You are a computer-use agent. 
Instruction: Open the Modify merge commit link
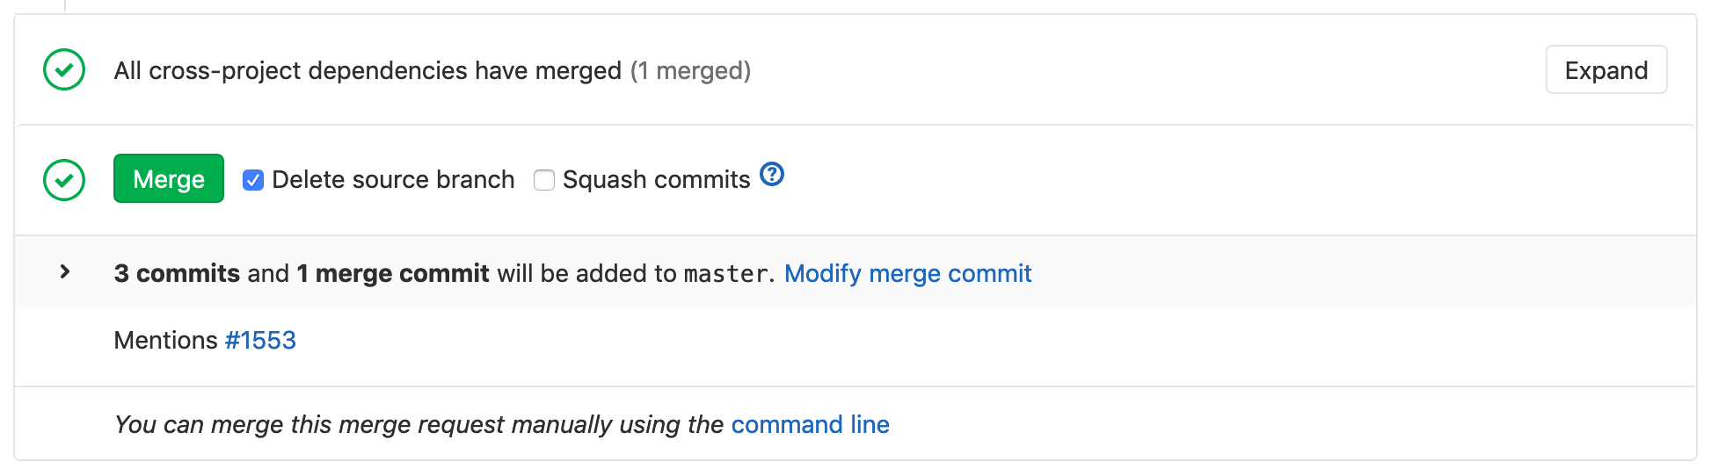907,274
